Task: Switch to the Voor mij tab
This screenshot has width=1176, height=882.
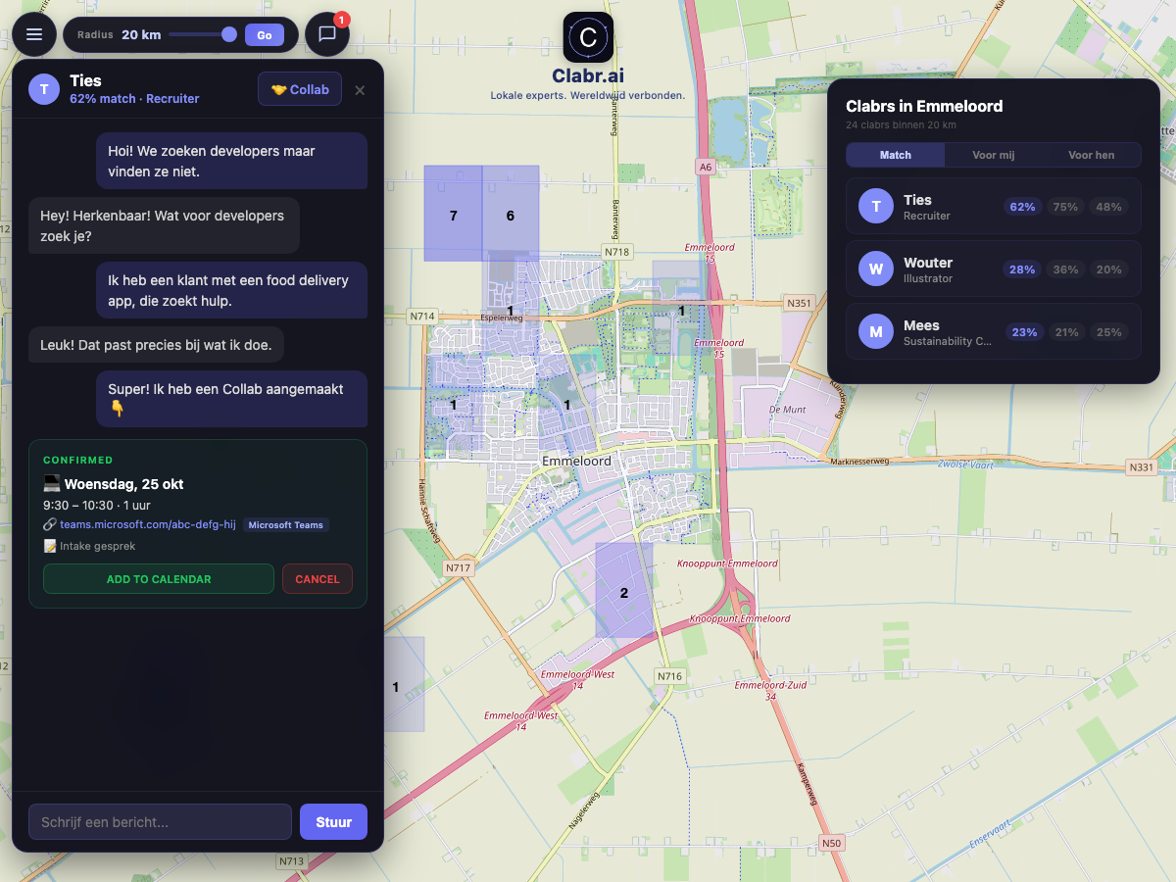Action: coord(993,155)
